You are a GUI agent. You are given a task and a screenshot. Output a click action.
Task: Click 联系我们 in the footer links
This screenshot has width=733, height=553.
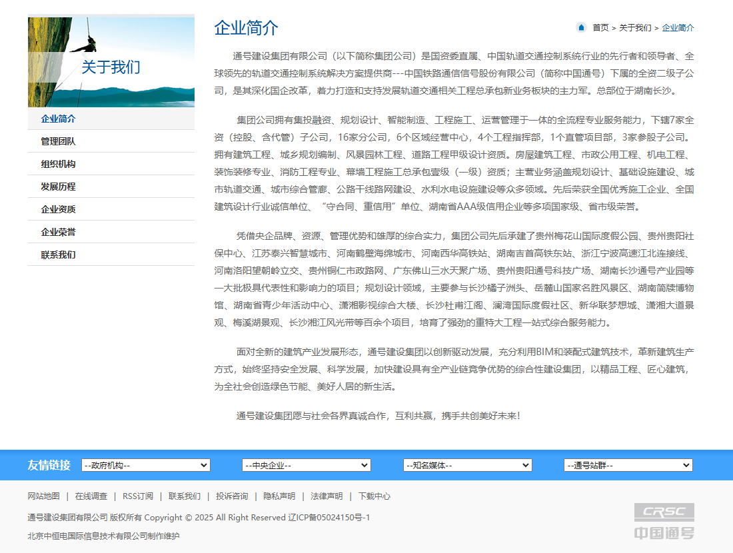185,496
